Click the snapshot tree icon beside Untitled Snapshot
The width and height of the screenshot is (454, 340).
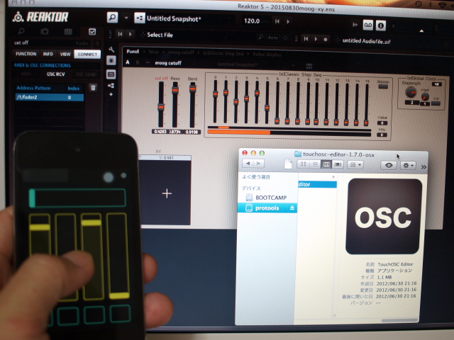coord(140,18)
